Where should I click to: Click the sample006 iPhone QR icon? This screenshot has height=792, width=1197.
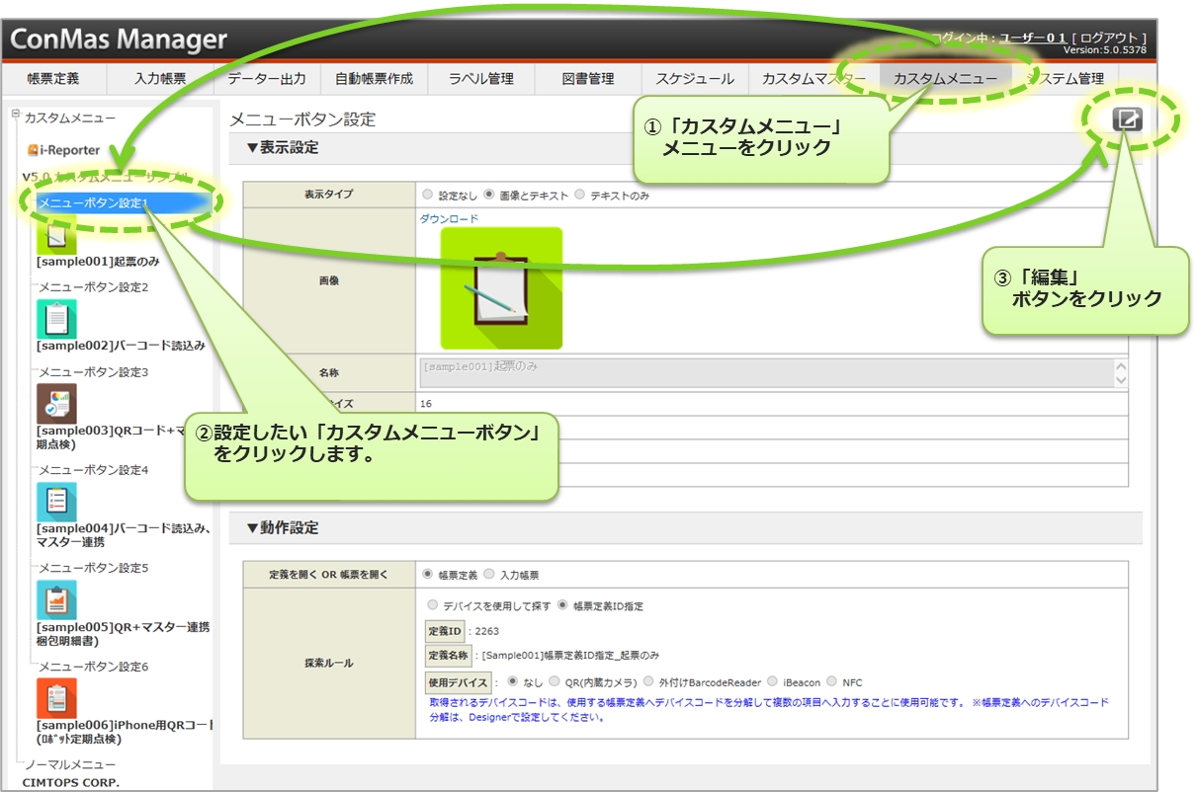tap(56, 698)
